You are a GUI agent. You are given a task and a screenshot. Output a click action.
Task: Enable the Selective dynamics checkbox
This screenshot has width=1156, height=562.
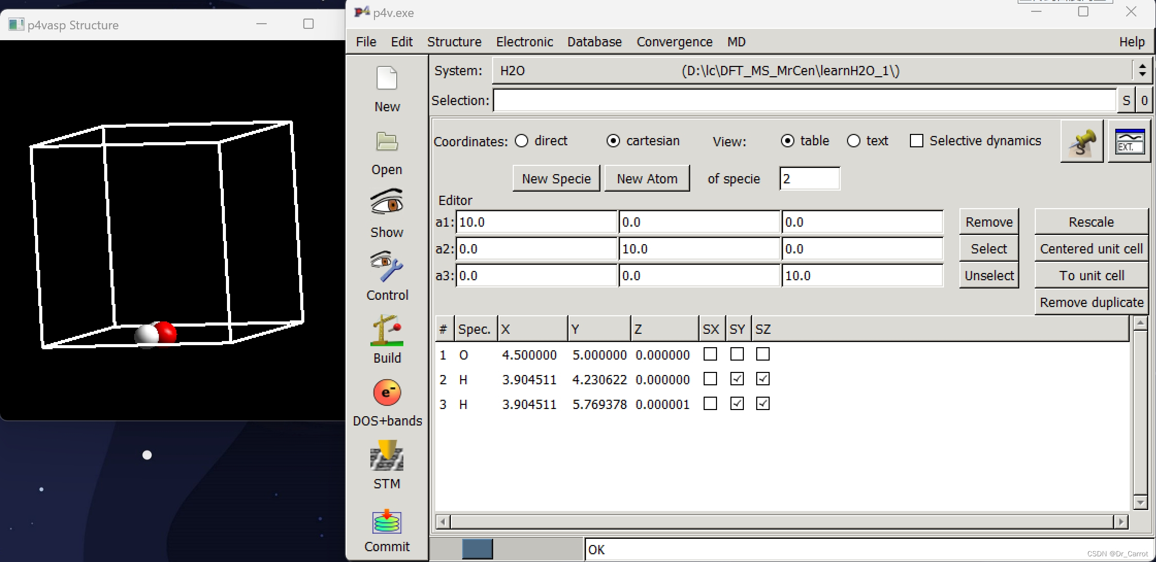(x=917, y=141)
